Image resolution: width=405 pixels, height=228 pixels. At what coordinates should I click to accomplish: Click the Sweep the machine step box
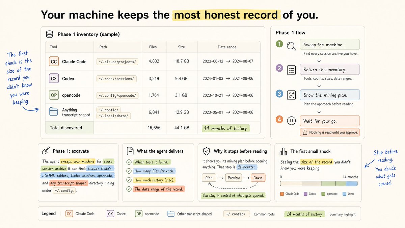pyautogui.click(x=329, y=45)
